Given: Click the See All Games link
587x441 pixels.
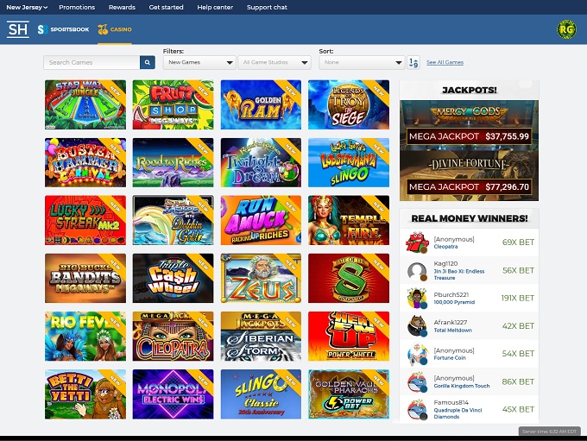Looking at the screenshot, I should tap(445, 62).
